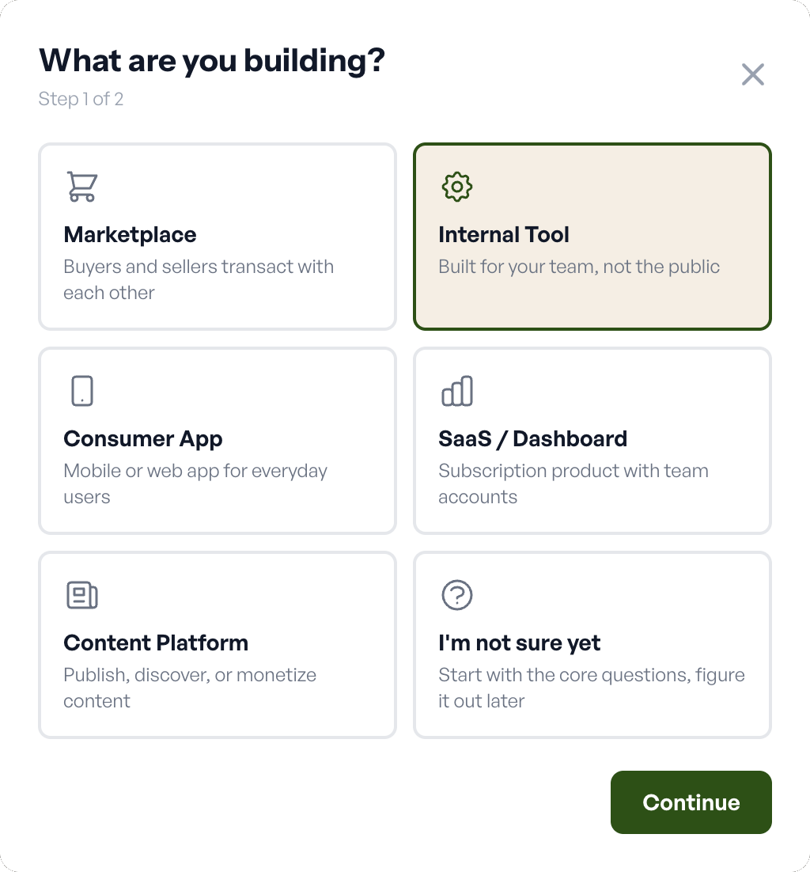Screen dimensions: 810x872
Task: Click "Mobile or web app for everyday users" text
Action: (x=195, y=483)
